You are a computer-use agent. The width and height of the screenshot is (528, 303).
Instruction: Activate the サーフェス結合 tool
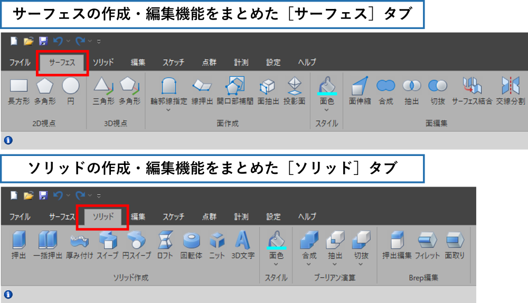(472, 90)
